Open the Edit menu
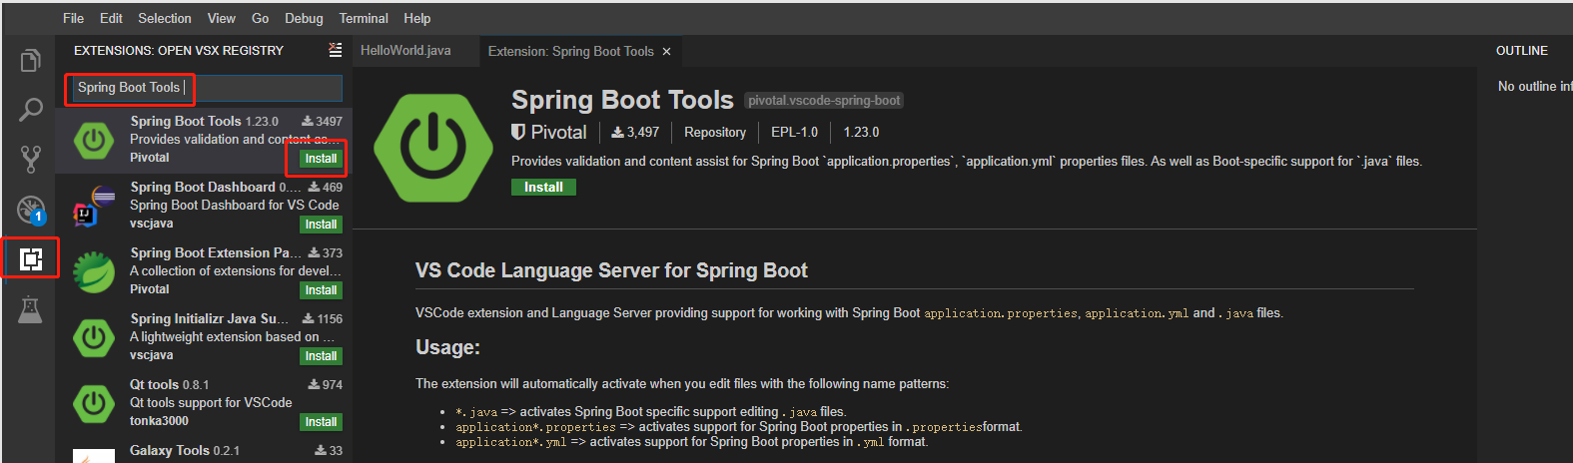The image size is (1573, 463). click(x=111, y=18)
